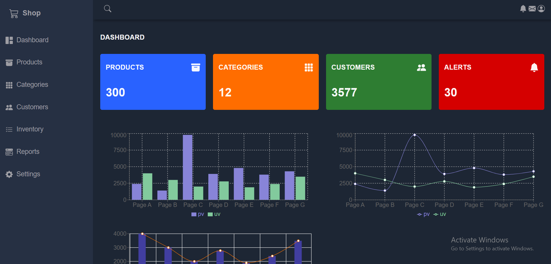This screenshot has height=264, width=551.
Task: Toggle uv series in line chart legend
Action: [x=440, y=214]
